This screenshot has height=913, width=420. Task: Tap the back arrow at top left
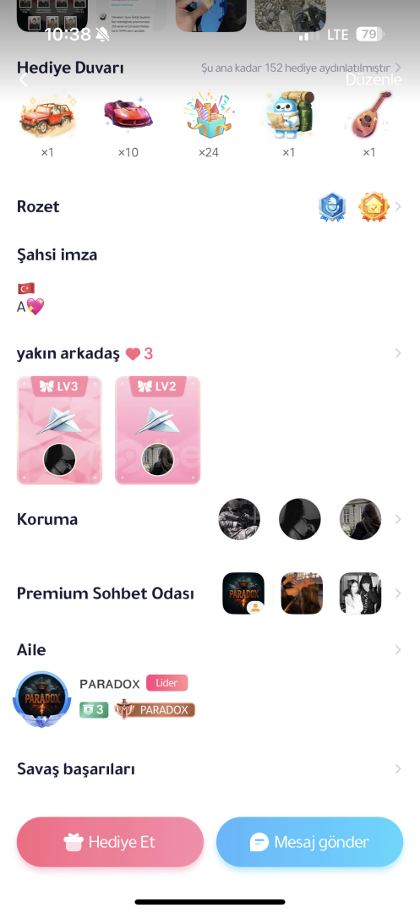click(24, 79)
